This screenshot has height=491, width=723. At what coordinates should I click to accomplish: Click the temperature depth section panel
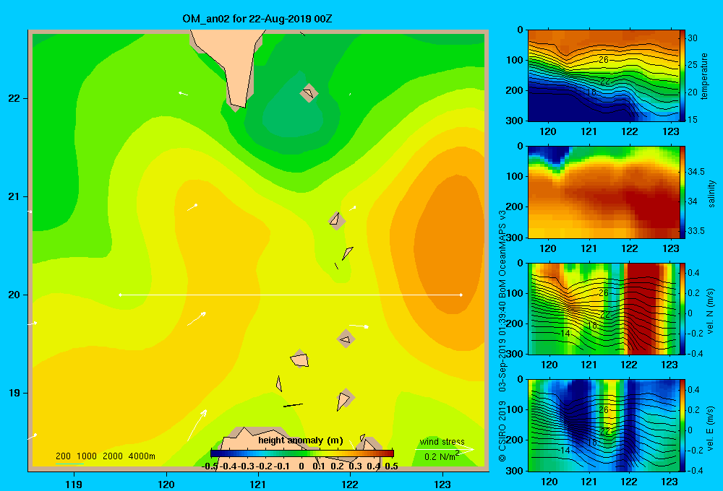[x=603, y=76]
